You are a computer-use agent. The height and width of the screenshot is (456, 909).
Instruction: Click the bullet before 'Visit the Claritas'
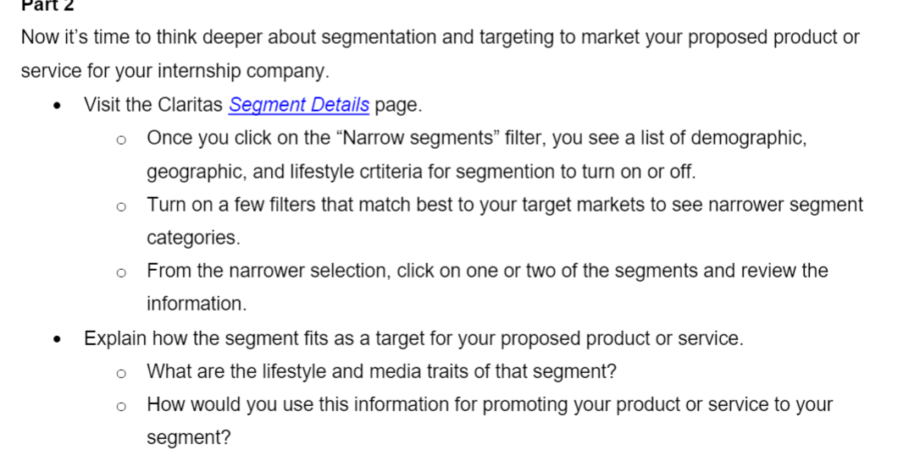click(x=57, y=107)
